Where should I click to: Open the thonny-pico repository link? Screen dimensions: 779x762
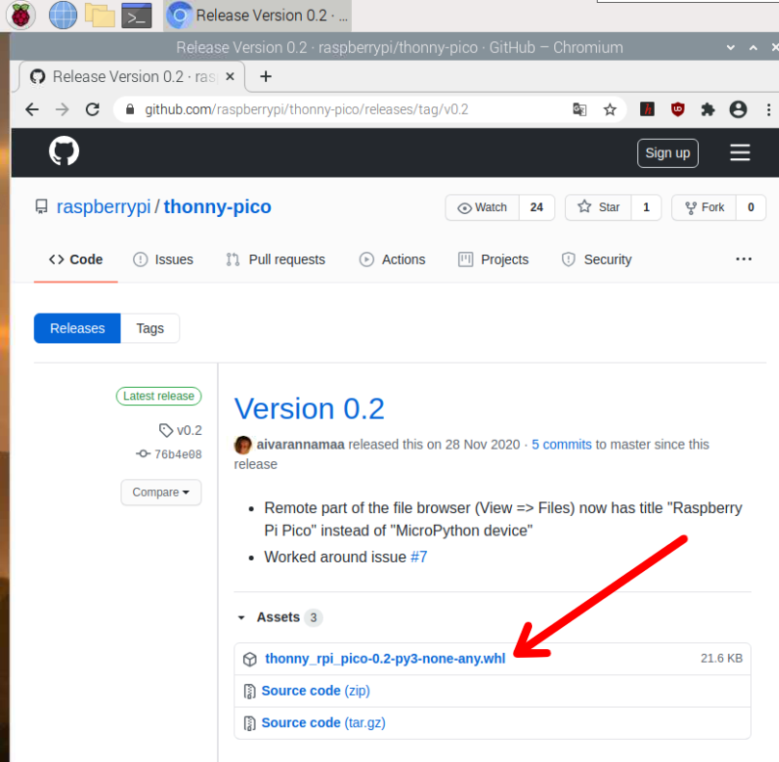(x=218, y=206)
